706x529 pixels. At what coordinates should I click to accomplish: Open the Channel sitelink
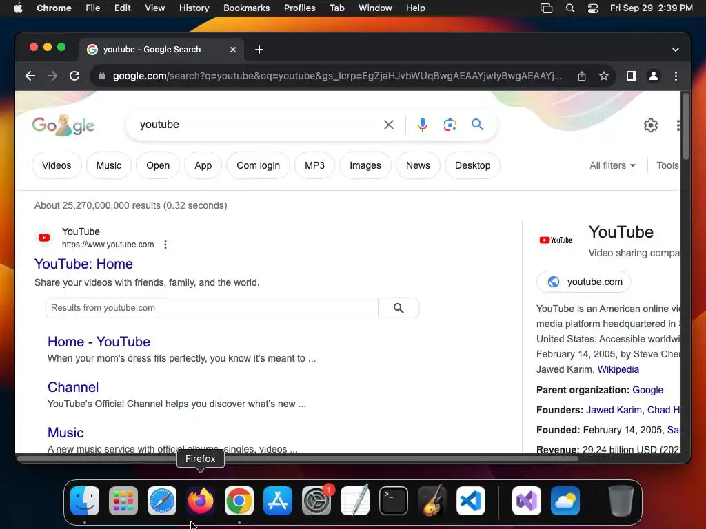[x=73, y=387]
